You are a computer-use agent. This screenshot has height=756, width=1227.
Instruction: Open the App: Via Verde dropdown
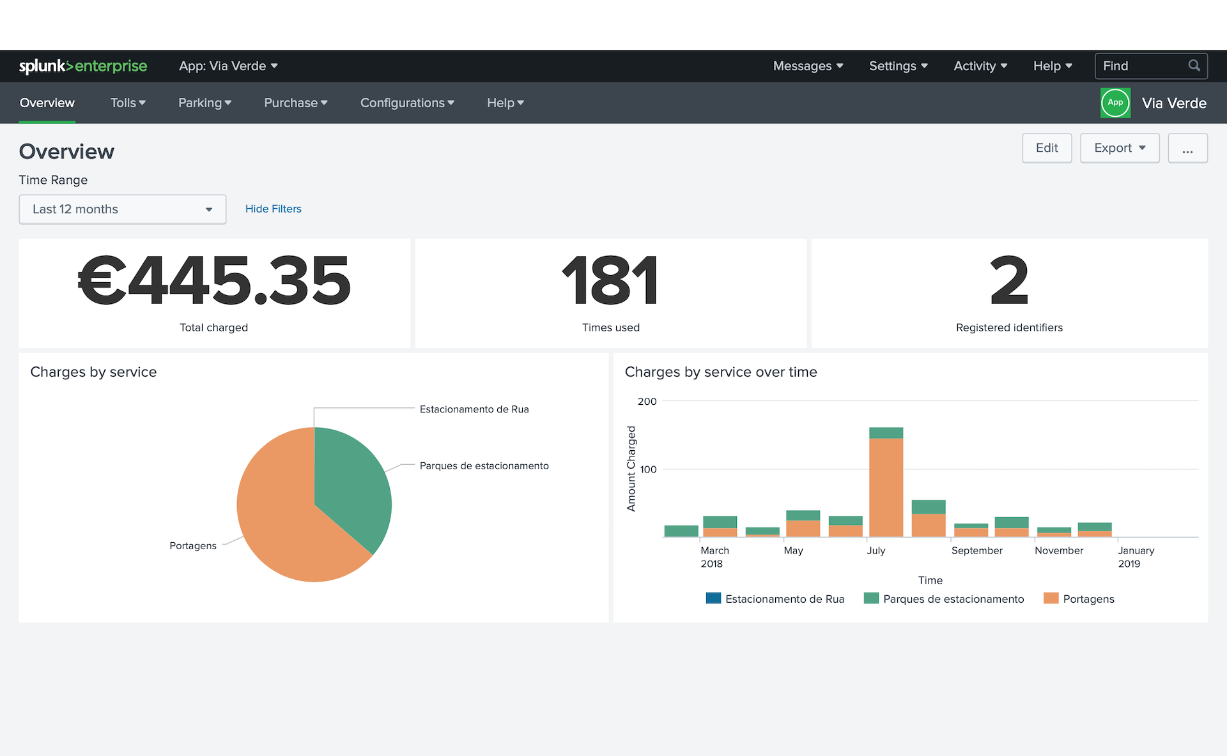pos(228,66)
